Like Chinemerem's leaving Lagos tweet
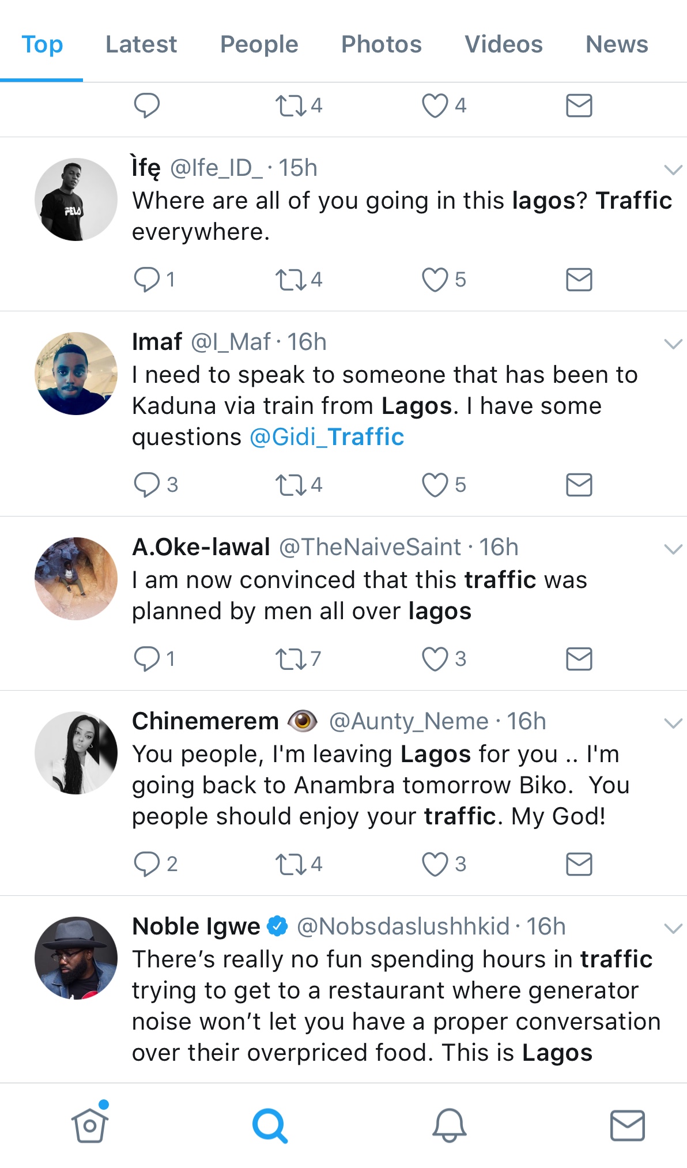 click(435, 864)
